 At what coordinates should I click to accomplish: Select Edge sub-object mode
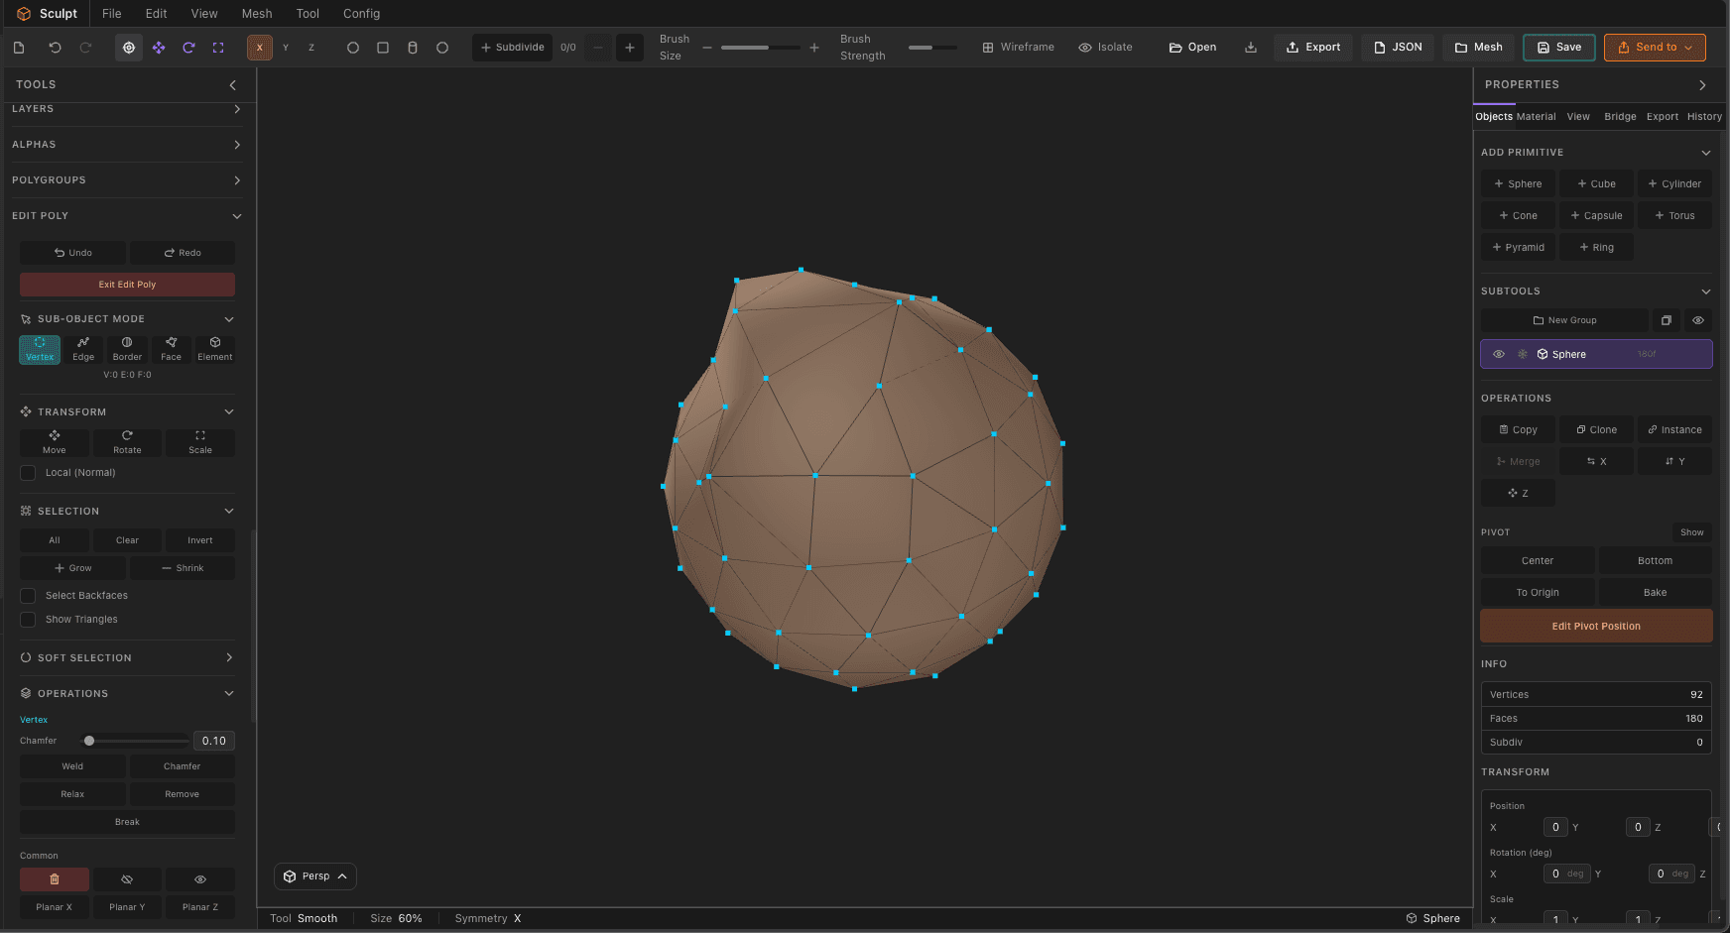coord(83,349)
